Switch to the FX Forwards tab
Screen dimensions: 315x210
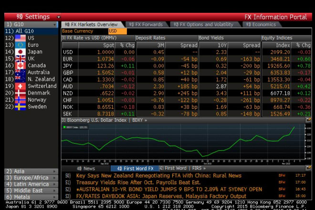click(146, 24)
